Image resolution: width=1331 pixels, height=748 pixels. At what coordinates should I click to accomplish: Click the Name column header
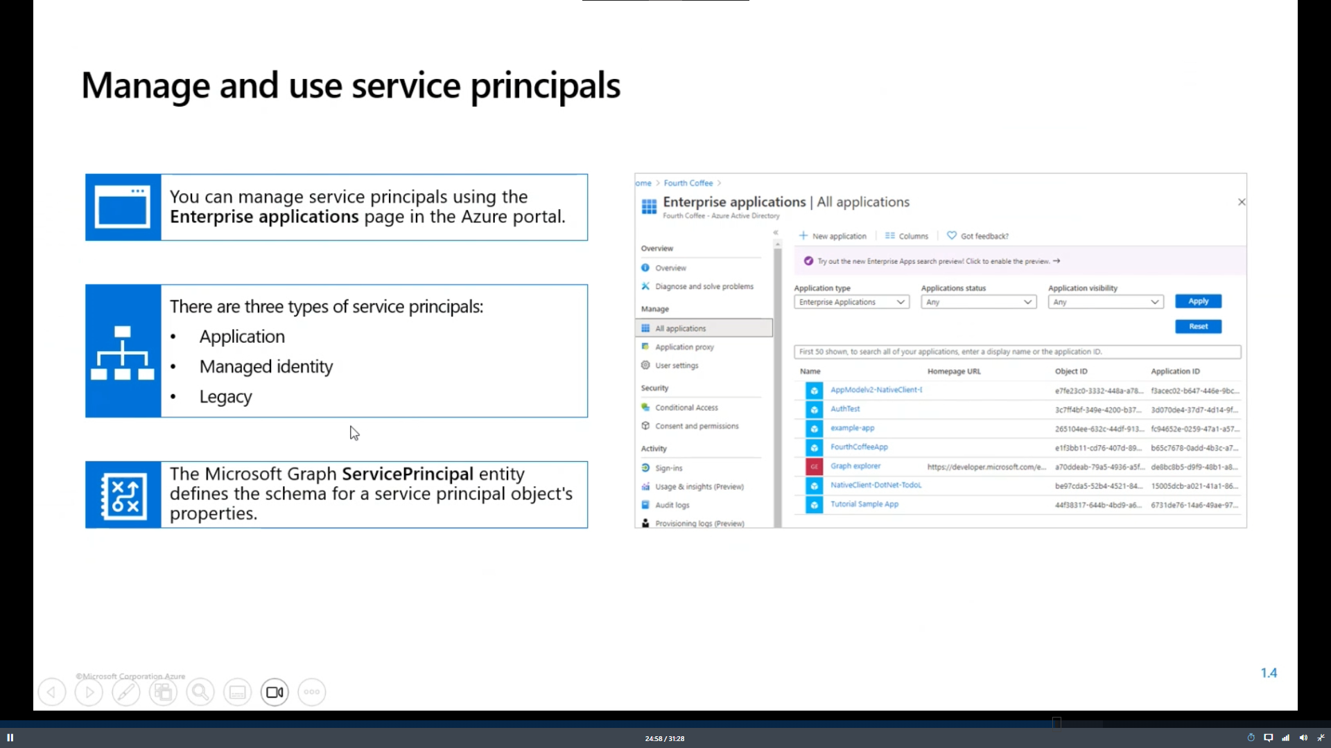coord(810,372)
